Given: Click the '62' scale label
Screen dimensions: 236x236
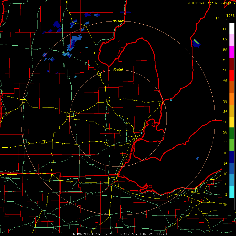Looking at the screenshot, I should click(225, 39).
